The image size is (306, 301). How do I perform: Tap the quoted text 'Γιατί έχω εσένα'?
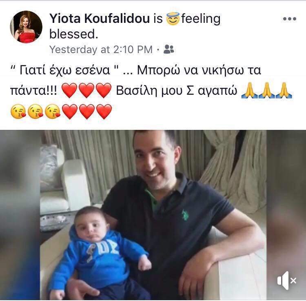[64, 70]
